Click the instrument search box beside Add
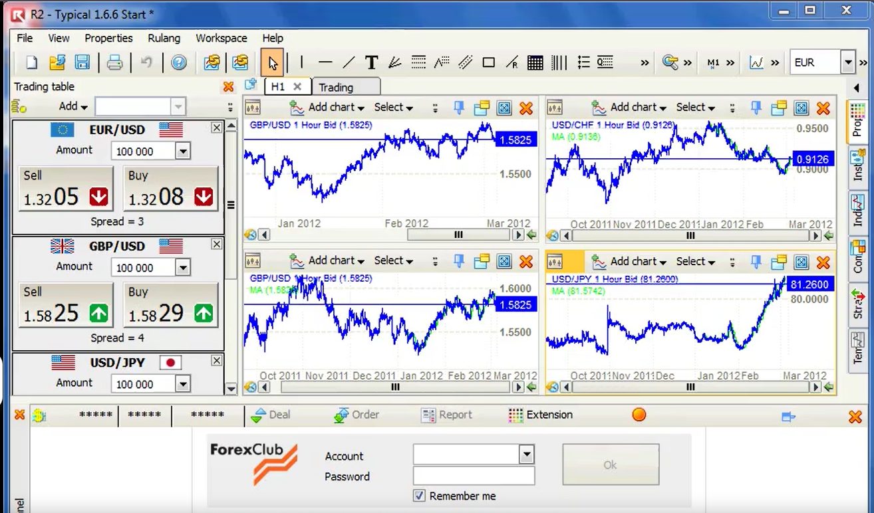This screenshot has width=874, height=513. pos(140,106)
